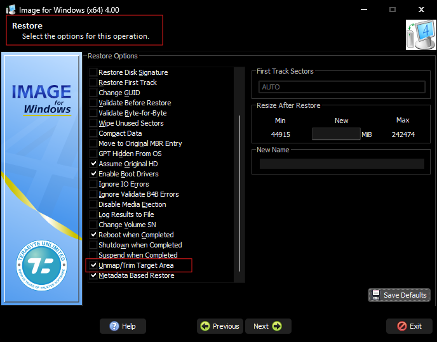Check Suspend when Completed
Image resolution: width=437 pixels, height=342 pixels.
[x=93, y=255]
